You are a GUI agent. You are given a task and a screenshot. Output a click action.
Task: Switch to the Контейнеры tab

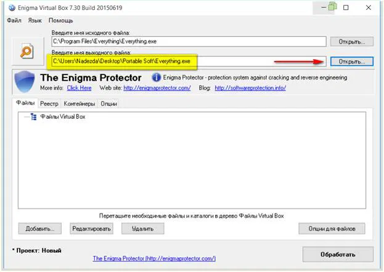coord(80,104)
